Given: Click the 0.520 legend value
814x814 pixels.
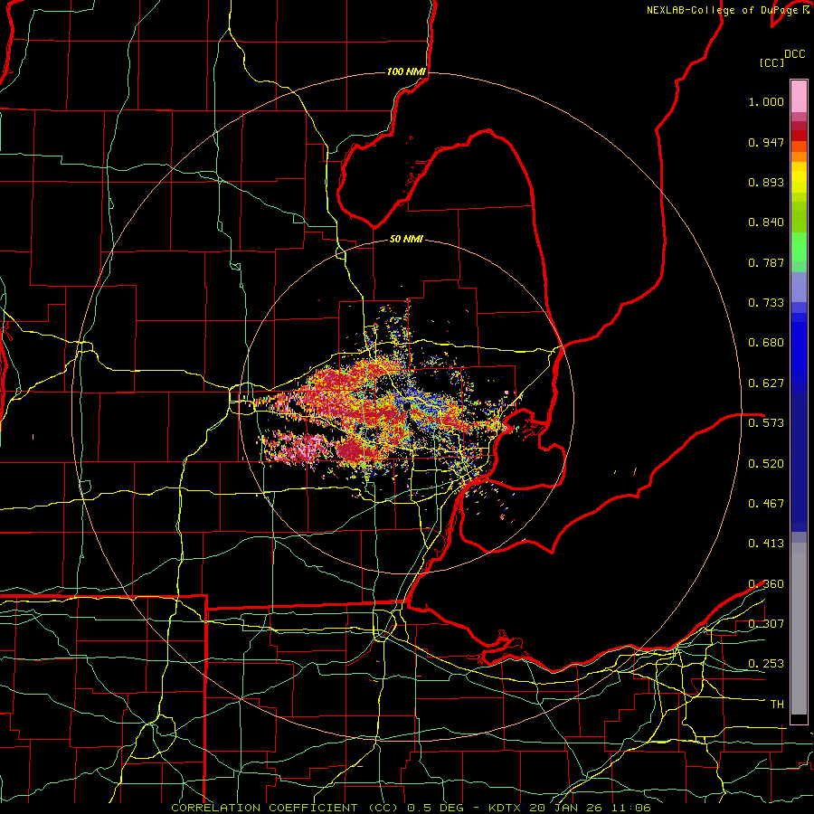Looking at the screenshot, I should coord(766,464).
